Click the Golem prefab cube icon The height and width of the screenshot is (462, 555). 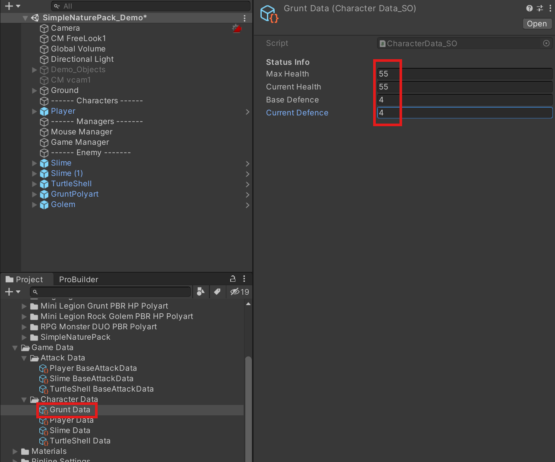44,205
